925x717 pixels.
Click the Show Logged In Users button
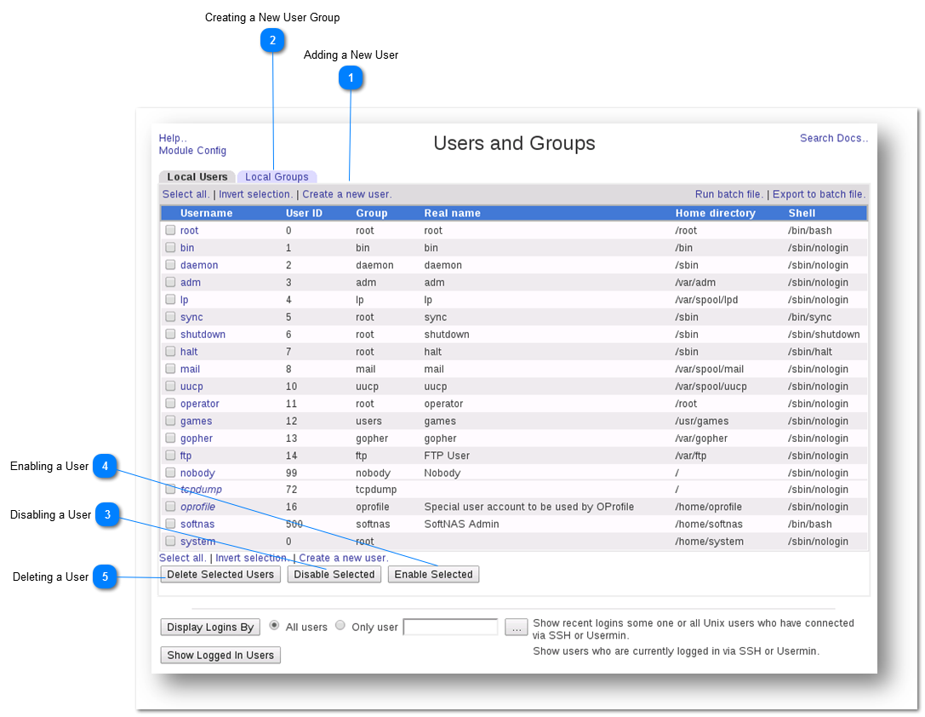point(220,655)
